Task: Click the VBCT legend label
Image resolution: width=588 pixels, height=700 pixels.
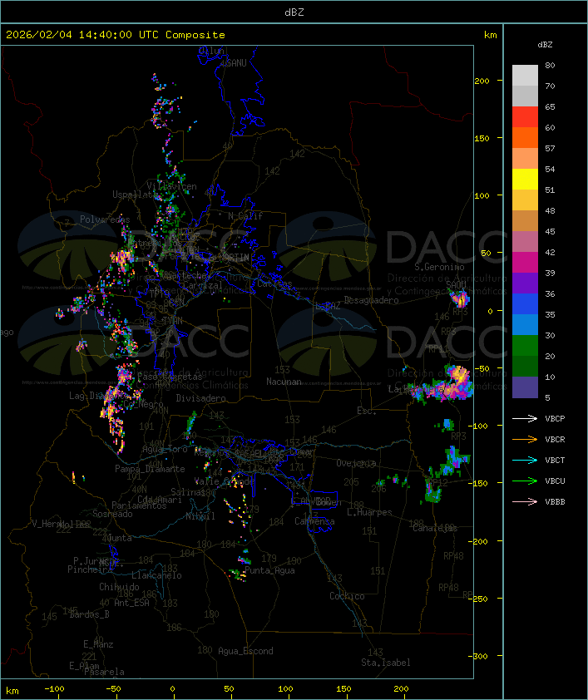Action: point(555,460)
